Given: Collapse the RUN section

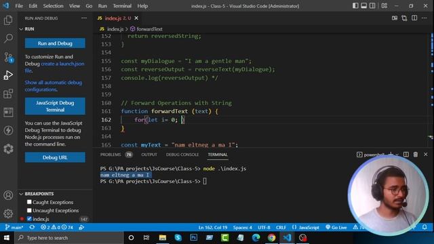Looking at the screenshot, I should 21,29.
